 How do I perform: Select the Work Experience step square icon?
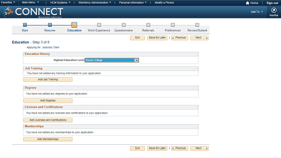click(x=99, y=25)
